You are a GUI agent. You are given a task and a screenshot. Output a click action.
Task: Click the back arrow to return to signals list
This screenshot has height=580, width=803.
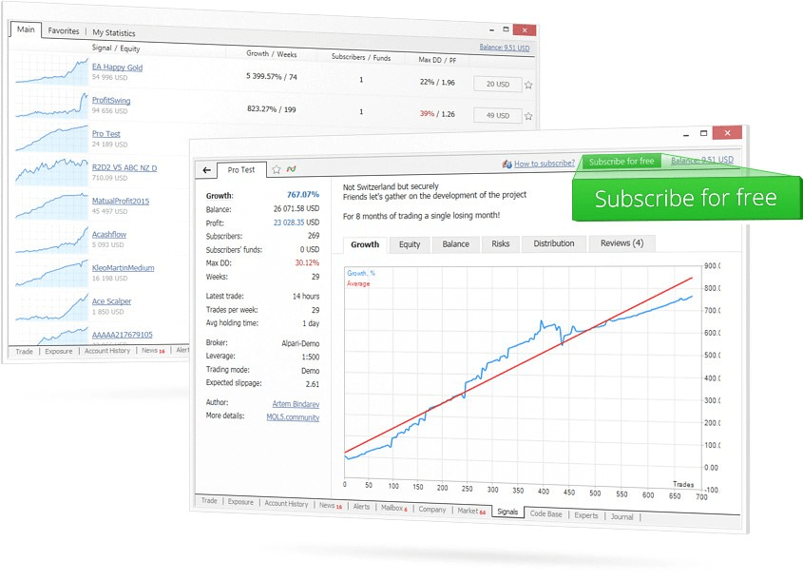tap(206, 169)
